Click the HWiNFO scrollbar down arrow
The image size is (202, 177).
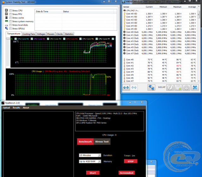199,81
